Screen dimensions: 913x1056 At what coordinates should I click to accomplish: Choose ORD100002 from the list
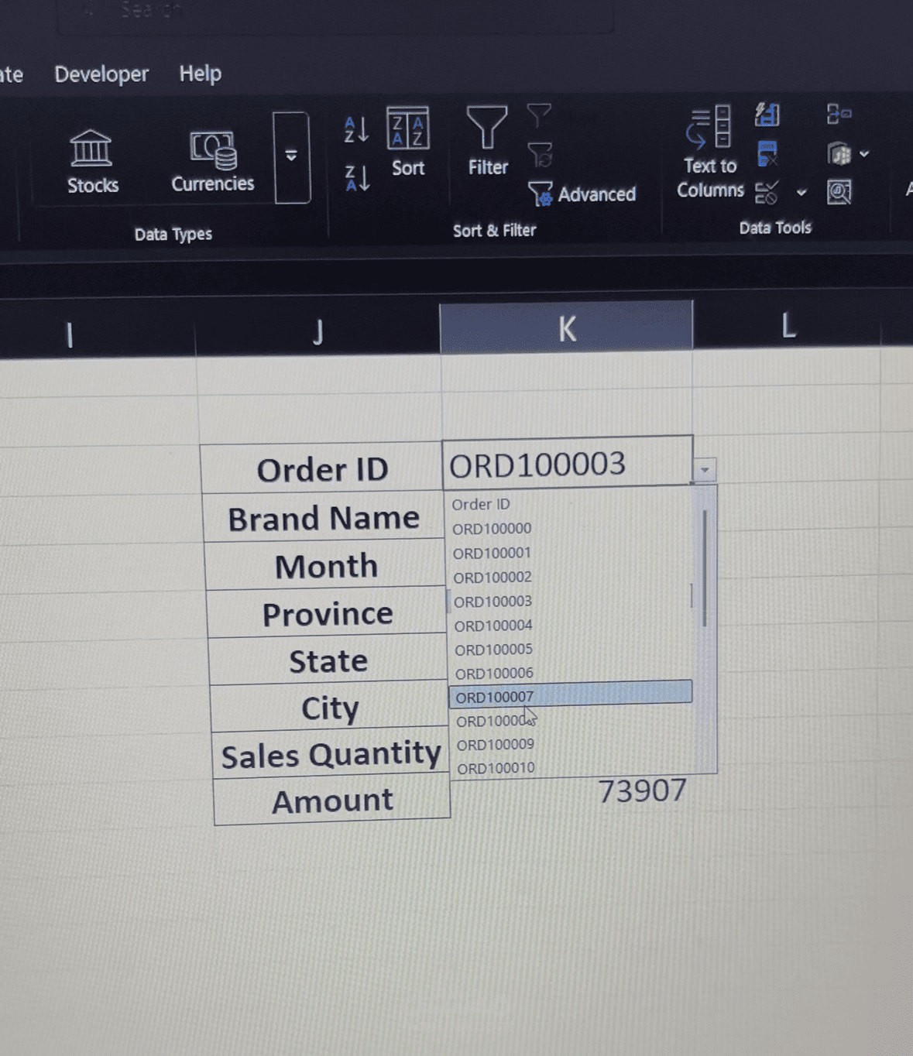pyautogui.click(x=493, y=578)
